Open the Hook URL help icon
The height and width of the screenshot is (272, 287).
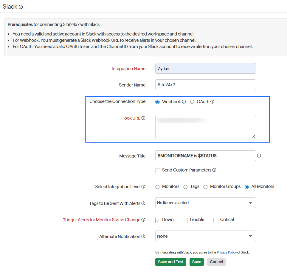pos(144,118)
